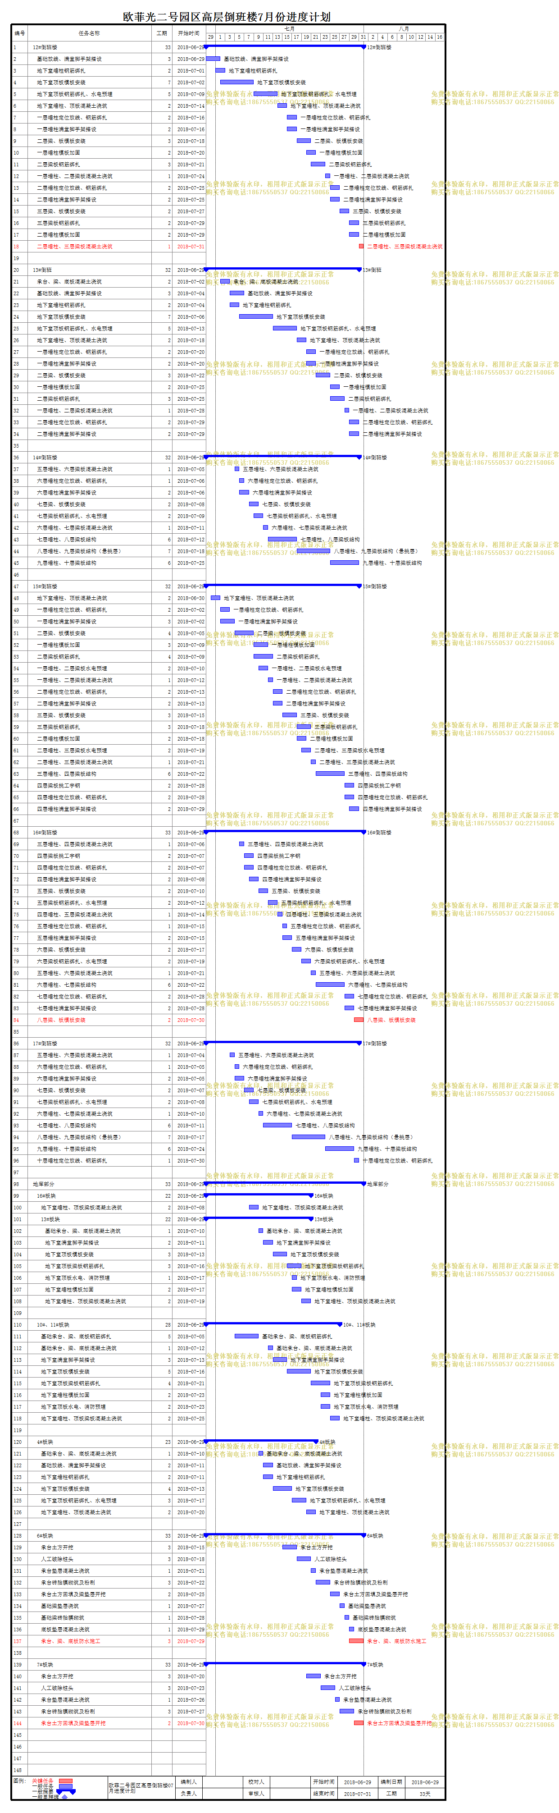The height and width of the screenshot is (1813, 559).
Task: Click day 16 under 八月 in timeline header
Action: tap(440, 37)
